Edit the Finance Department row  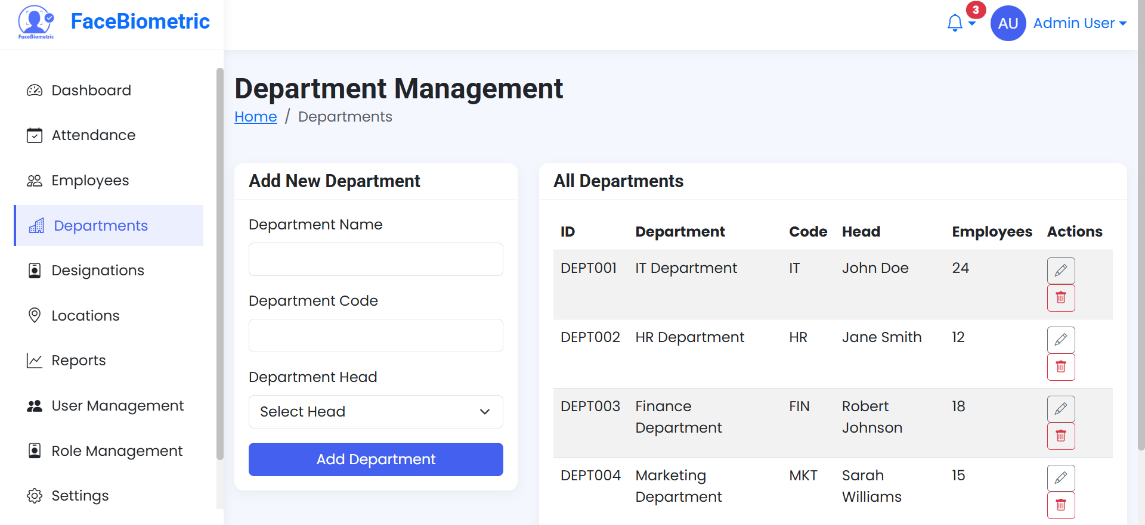1061,409
